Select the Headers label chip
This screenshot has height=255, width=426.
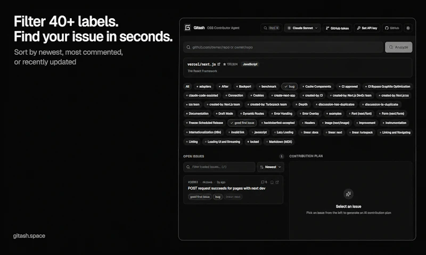tap(308, 123)
